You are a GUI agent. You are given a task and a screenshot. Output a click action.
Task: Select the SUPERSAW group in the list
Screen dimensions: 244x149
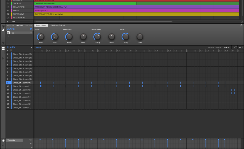coord(18,14)
